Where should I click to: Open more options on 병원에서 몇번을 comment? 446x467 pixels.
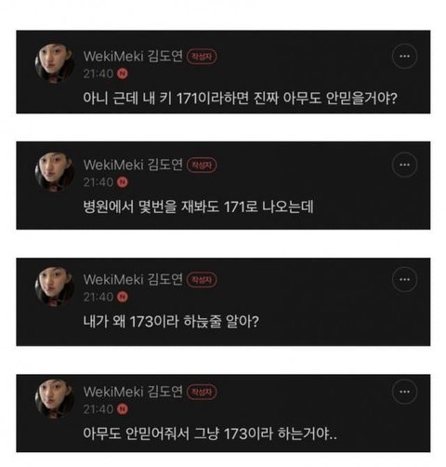click(x=404, y=165)
